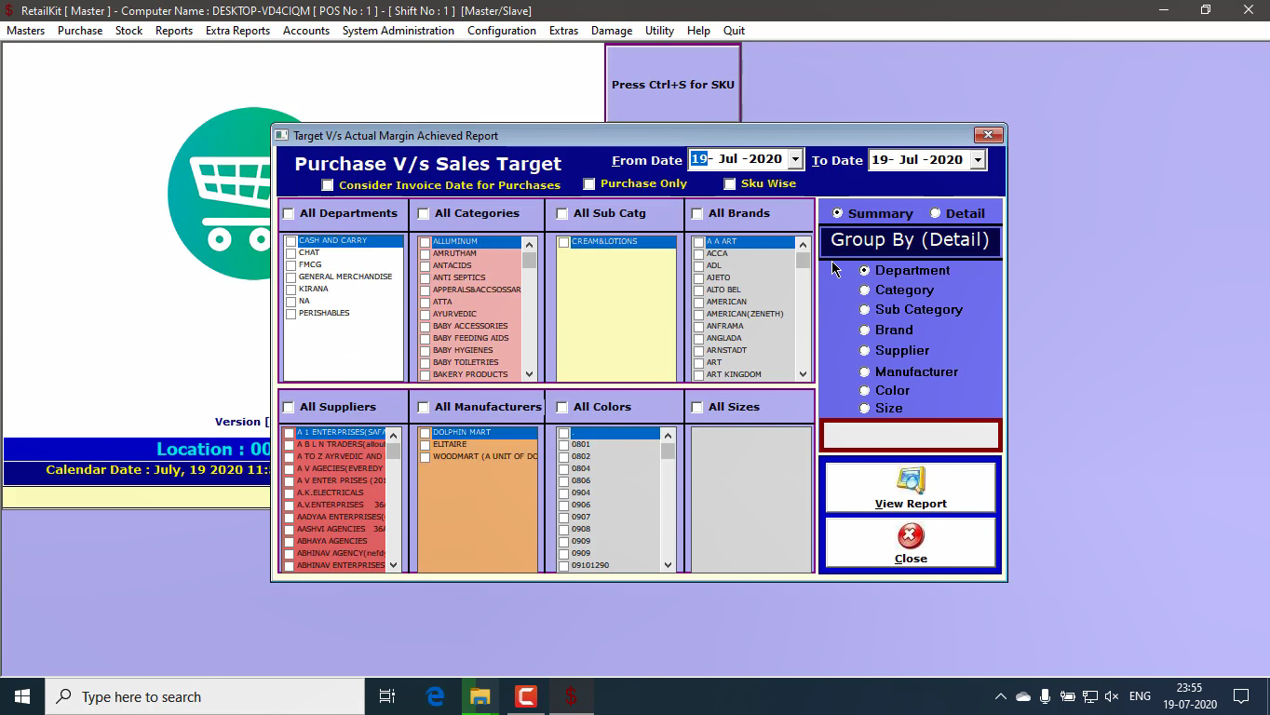This screenshot has height=715, width=1270.
Task: Select AYURVEDIC in the Categories list
Action: 454,314
